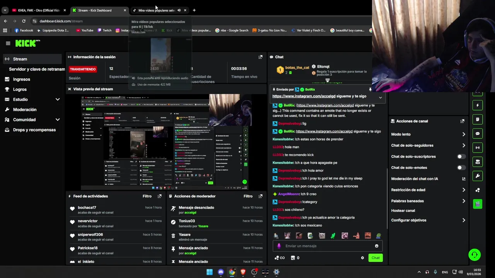Toggle Chat de solo-suscriptores switch
Image resolution: width=495 pixels, height=278 pixels.
click(461, 156)
